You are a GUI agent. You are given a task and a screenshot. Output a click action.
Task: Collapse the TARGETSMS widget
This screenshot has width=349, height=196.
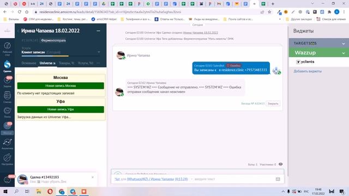(x=343, y=44)
